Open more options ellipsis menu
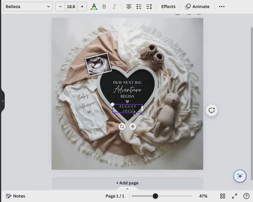 pyautogui.click(x=222, y=7)
